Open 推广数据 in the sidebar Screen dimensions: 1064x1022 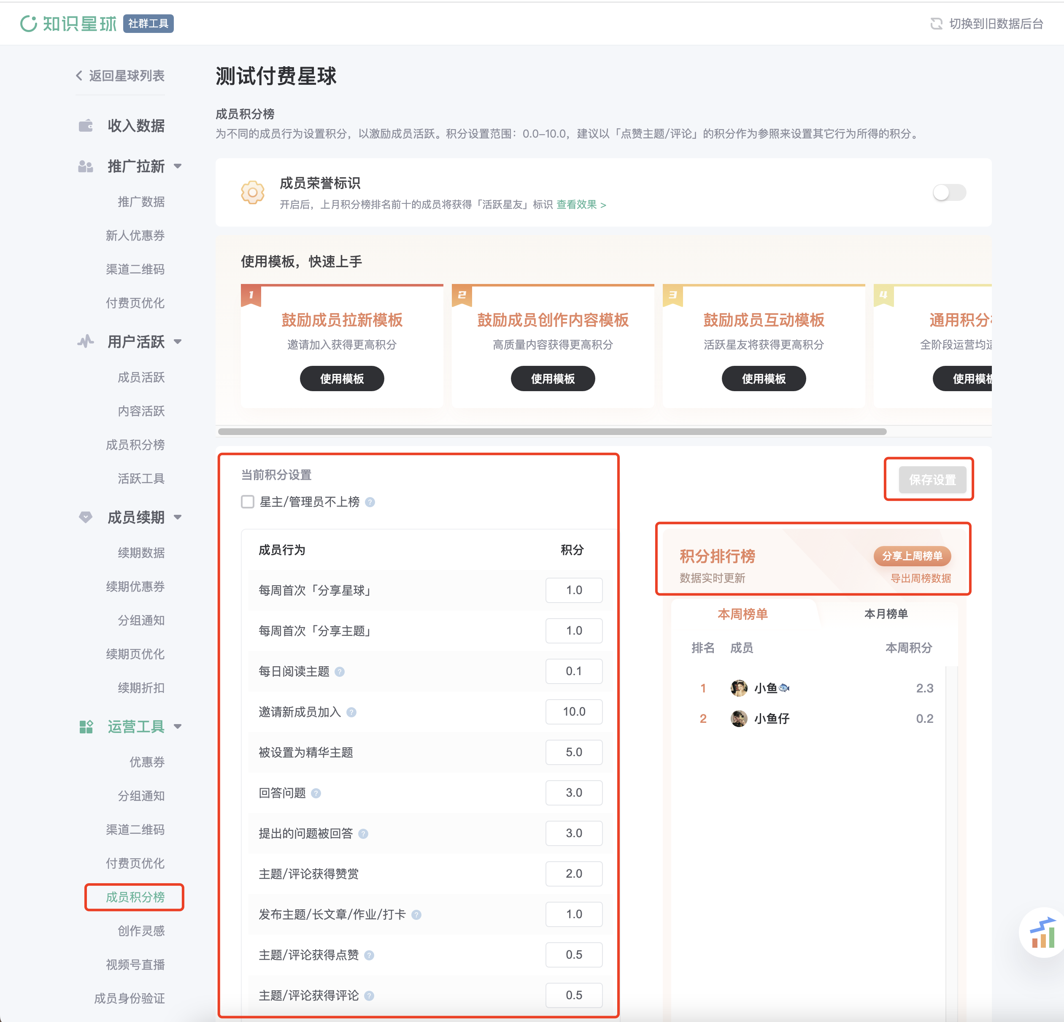point(141,201)
